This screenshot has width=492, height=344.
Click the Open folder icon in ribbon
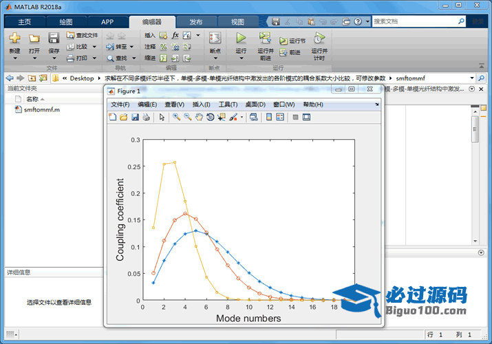34,38
